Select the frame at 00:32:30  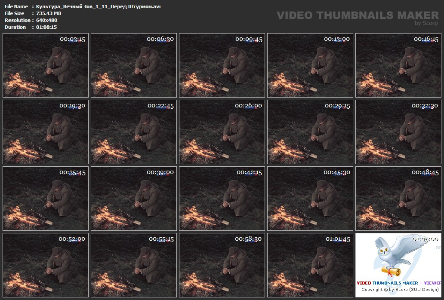tap(398, 132)
